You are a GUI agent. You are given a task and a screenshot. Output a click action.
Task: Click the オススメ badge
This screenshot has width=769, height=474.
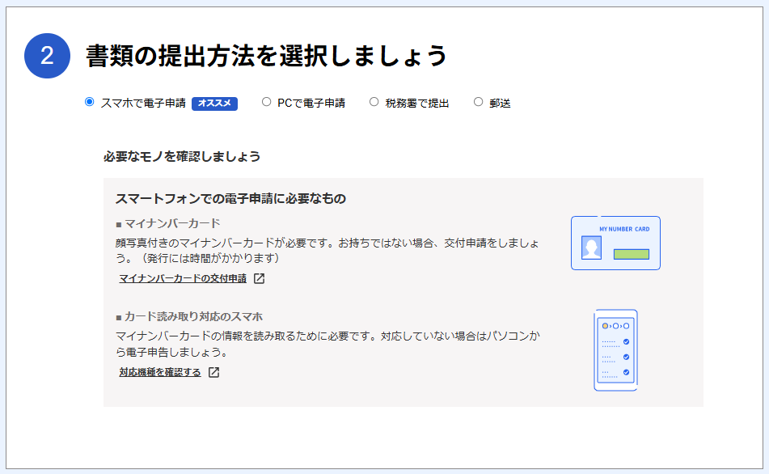coord(214,104)
